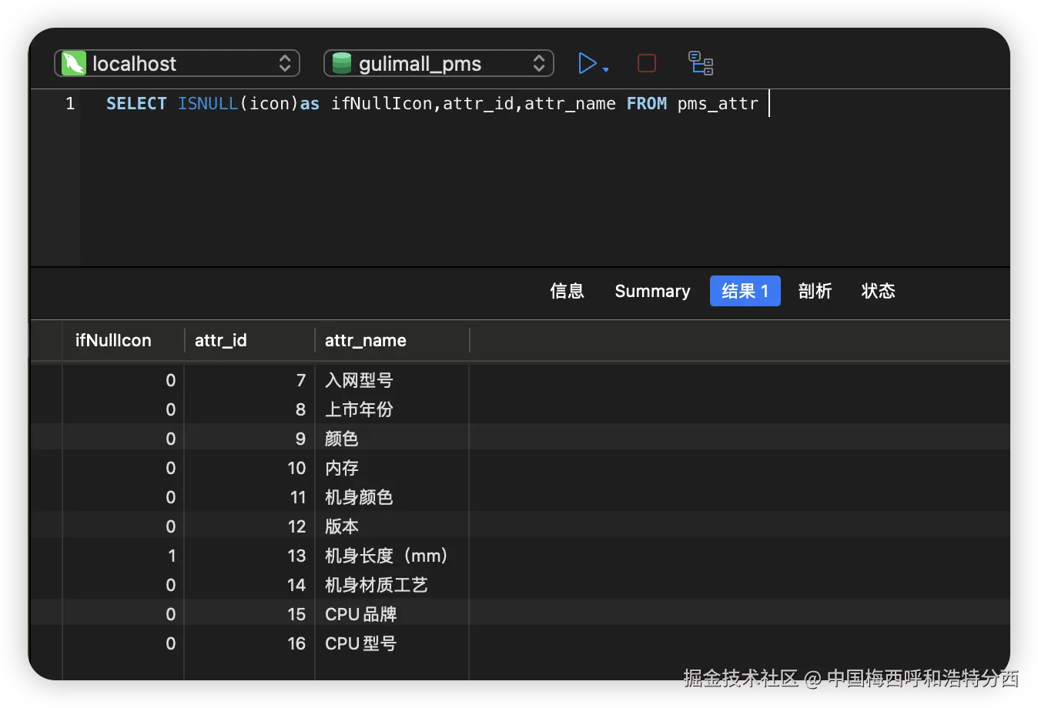Click the green MySQL connection icon

pyautogui.click(x=73, y=63)
